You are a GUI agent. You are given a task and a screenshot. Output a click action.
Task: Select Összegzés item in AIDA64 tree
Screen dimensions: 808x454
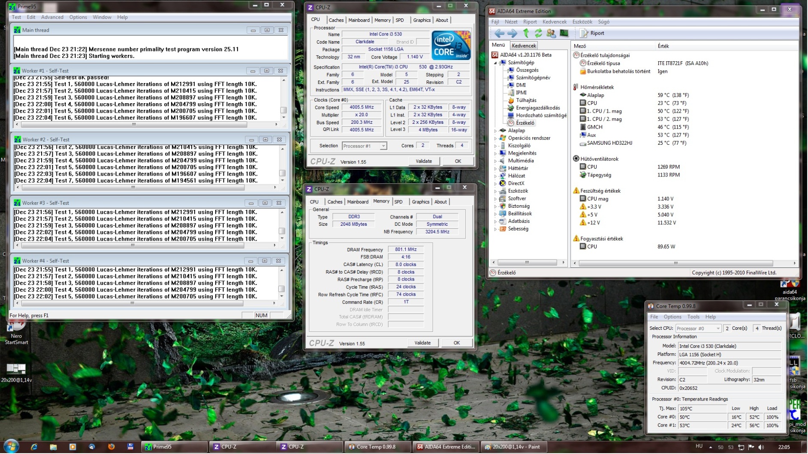[x=527, y=70]
